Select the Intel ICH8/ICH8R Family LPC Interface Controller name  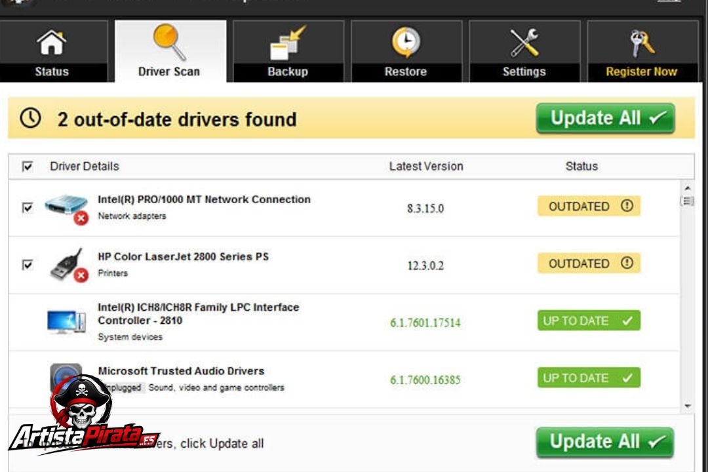tap(198, 314)
